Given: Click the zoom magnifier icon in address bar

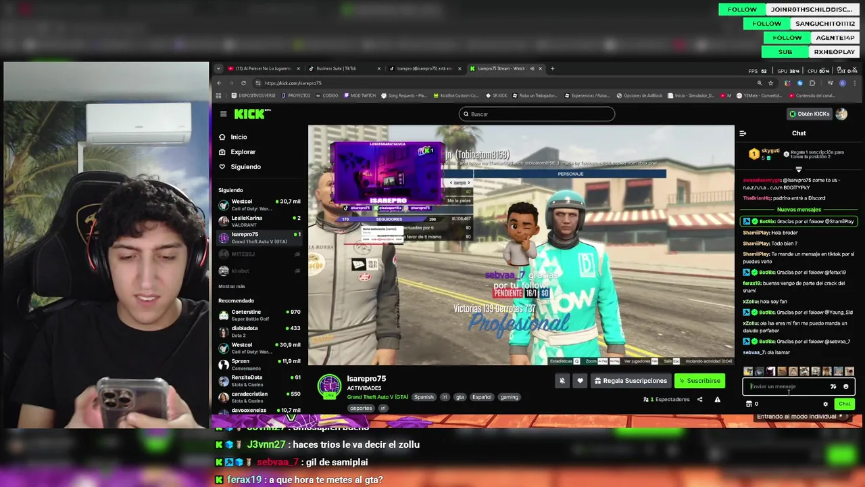Looking at the screenshot, I should (760, 83).
